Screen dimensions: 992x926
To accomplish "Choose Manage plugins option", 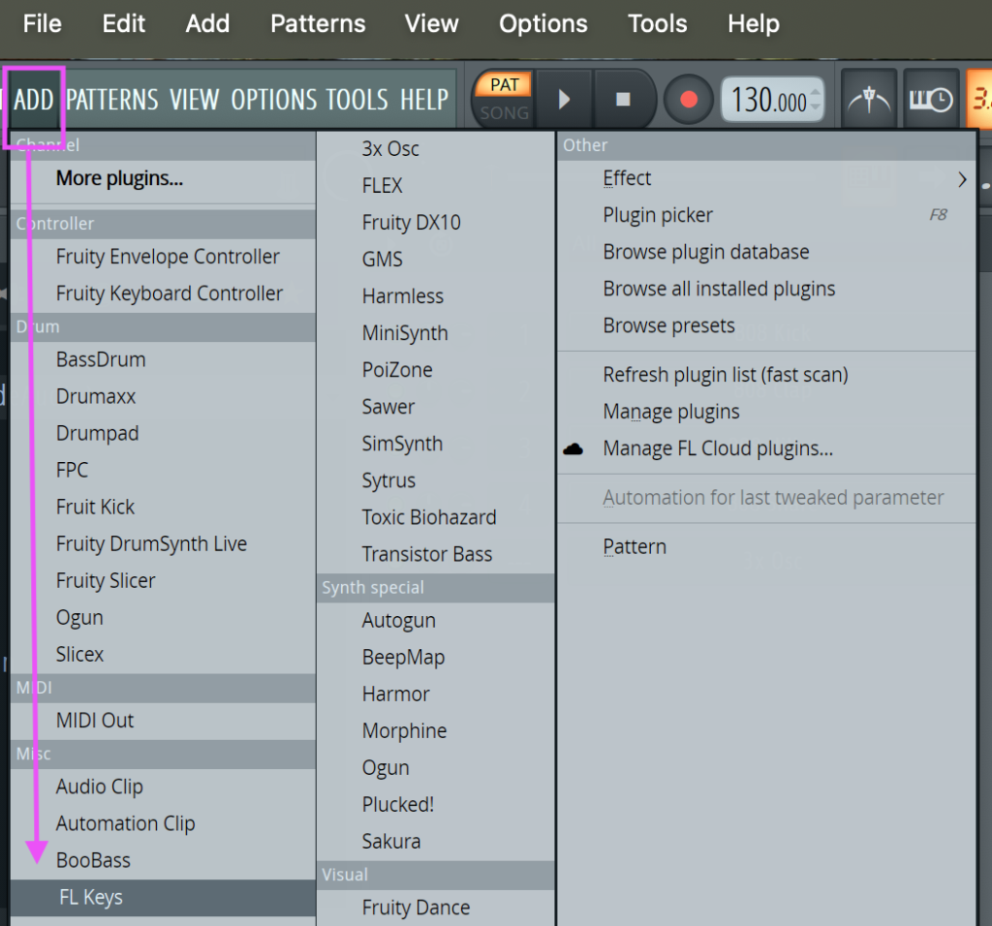I will [671, 412].
